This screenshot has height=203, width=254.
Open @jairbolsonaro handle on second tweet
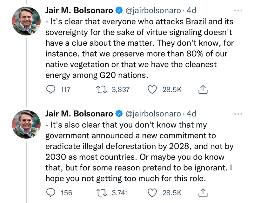(x=154, y=113)
